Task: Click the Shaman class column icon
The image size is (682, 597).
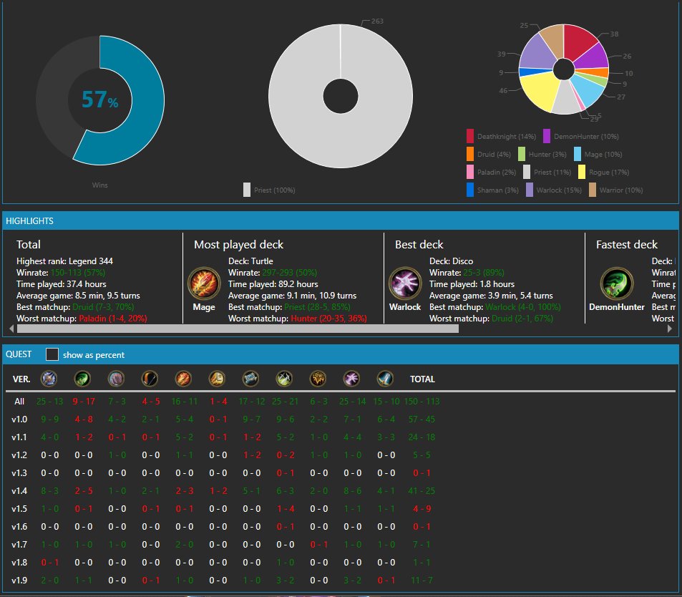Action: point(318,379)
